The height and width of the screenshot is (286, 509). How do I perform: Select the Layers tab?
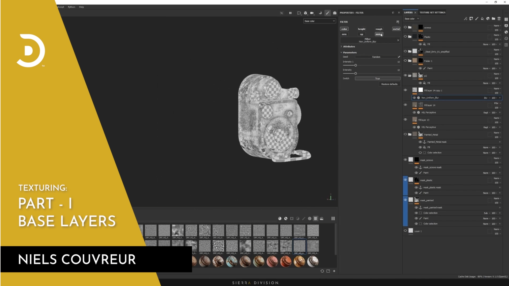[408, 13]
